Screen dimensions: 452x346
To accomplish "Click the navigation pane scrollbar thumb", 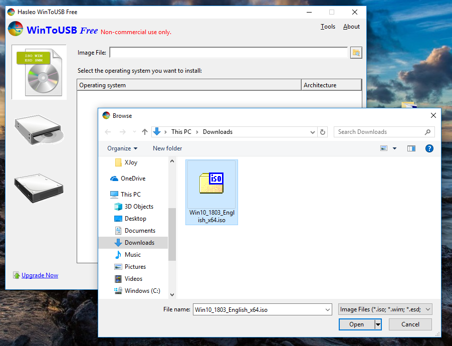I will pos(172,234).
